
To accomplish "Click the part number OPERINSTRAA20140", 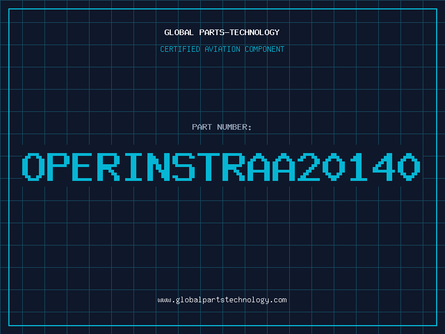I will [x=221, y=167].
